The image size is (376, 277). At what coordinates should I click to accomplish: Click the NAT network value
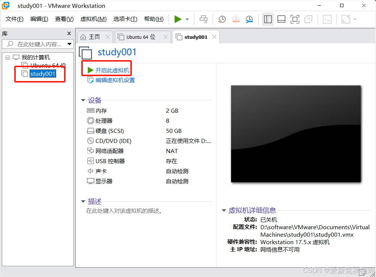pos(172,151)
